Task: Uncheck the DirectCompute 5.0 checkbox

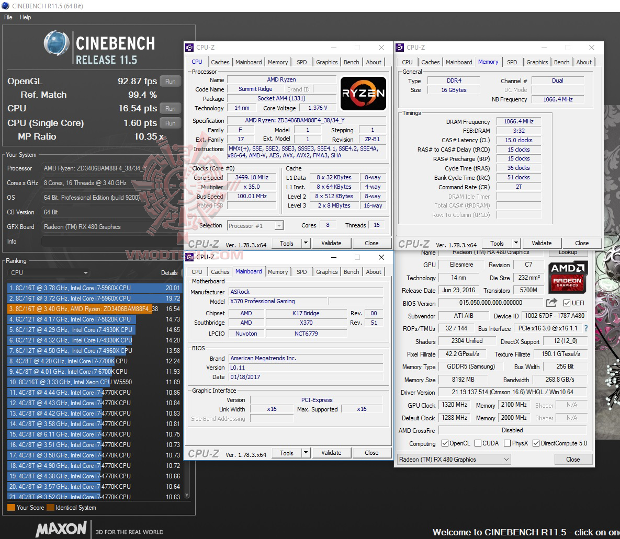Action: [535, 443]
